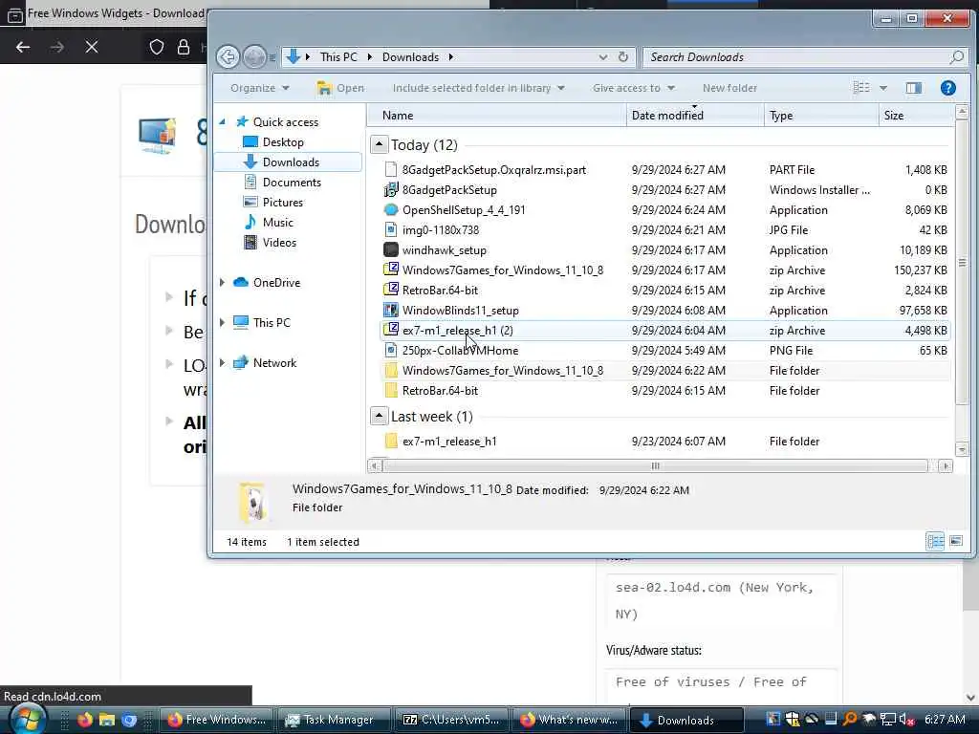Select the ex7-m1_release_h1 folder icon
Viewport: 979px width, 734px height.
coord(391,442)
